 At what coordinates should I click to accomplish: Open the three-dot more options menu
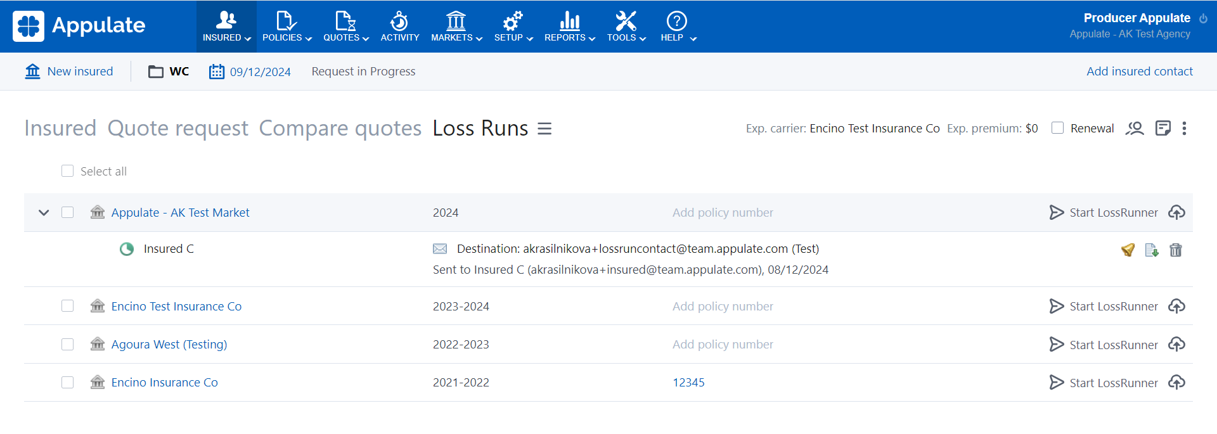1184,129
